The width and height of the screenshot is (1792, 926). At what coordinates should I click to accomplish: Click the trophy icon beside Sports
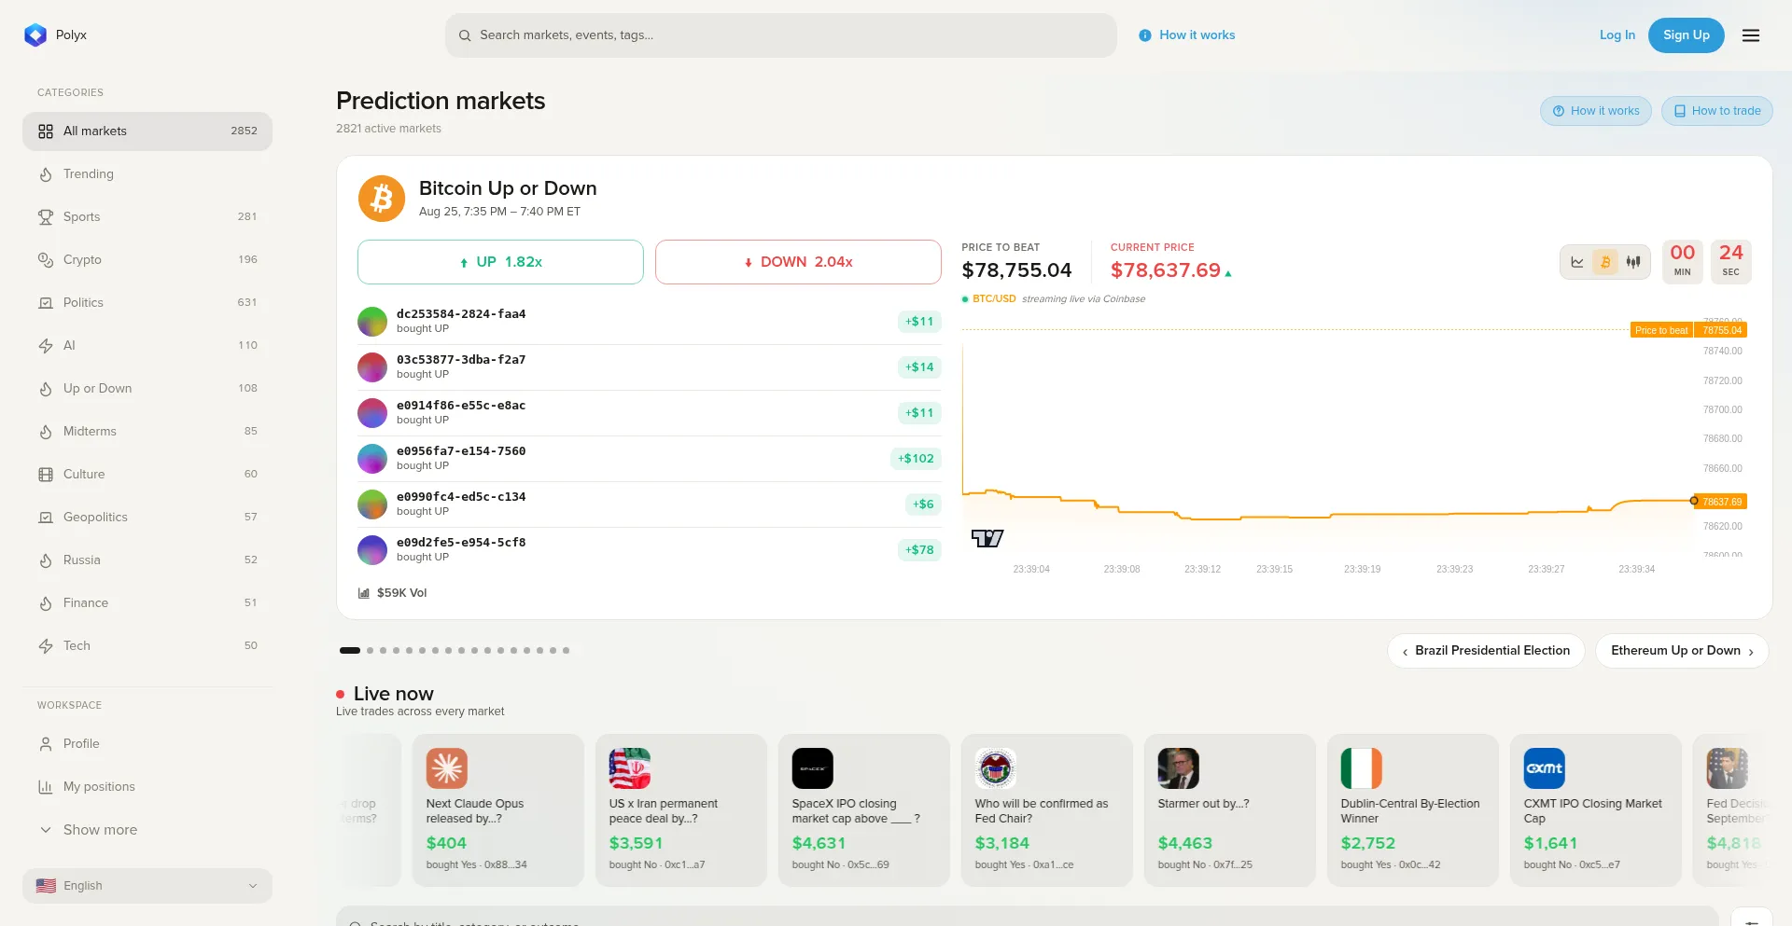(x=46, y=217)
